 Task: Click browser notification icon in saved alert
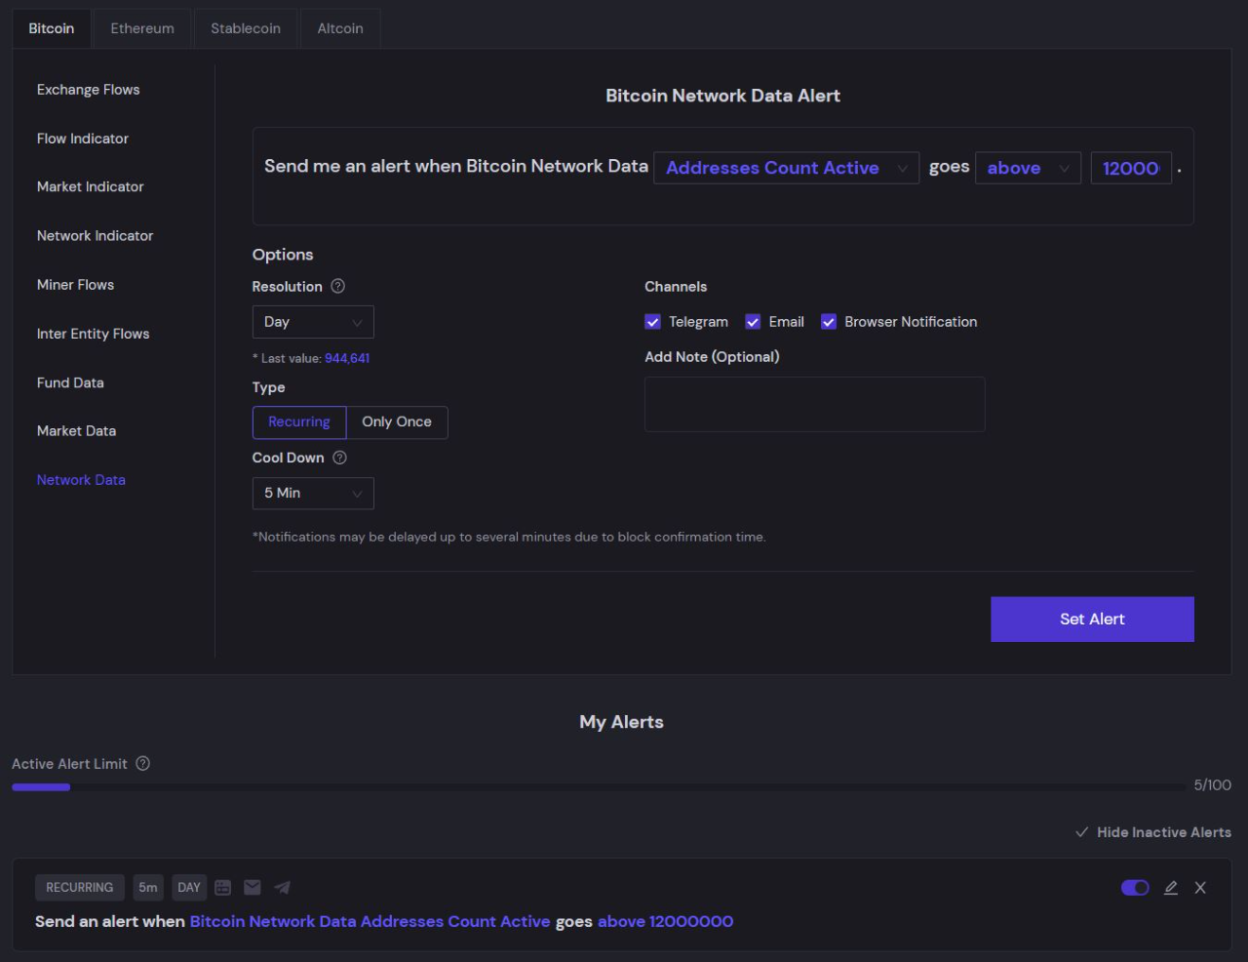click(x=223, y=887)
